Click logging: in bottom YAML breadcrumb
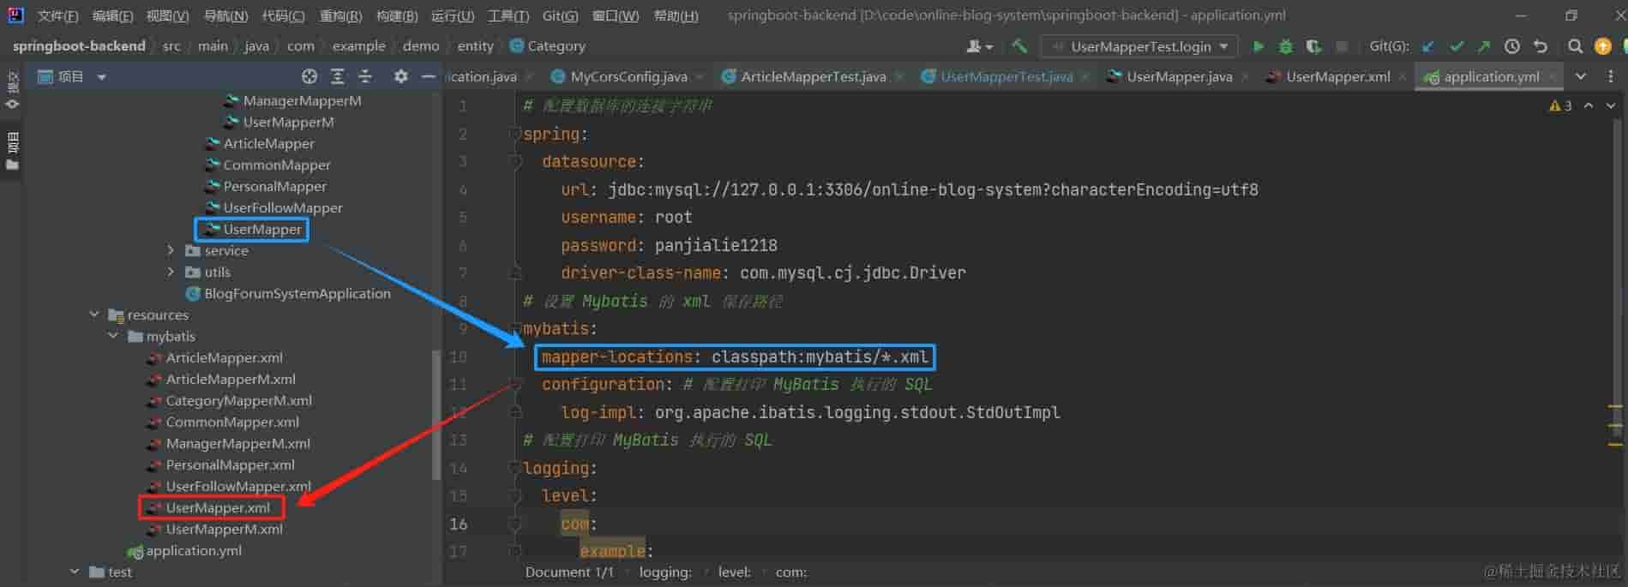 [x=665, y=572]
